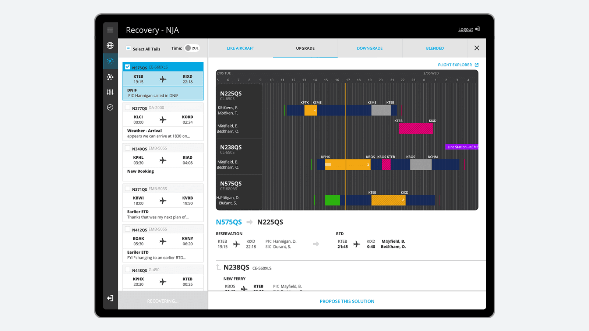Click the Recovering button
This screenshot has width=589, height=331.
163,301
